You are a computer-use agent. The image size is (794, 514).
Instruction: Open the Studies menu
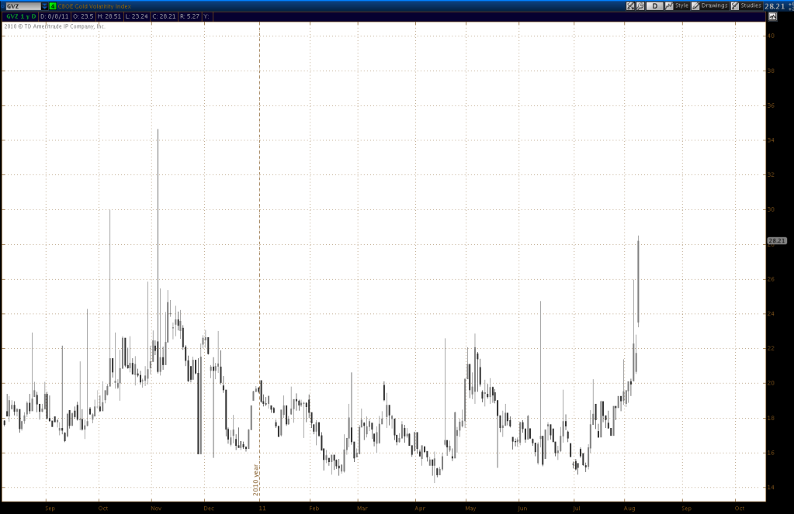pyautogui.click(x=751, y=6)
